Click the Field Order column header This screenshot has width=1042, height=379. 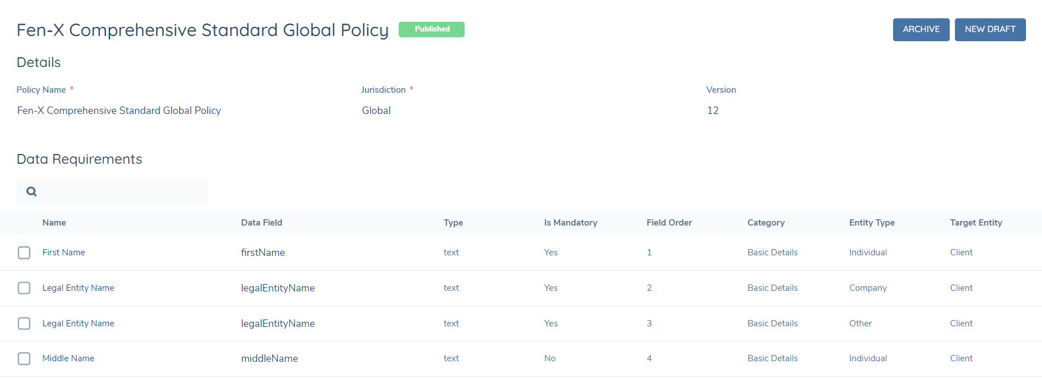click(x=669, y=223)
